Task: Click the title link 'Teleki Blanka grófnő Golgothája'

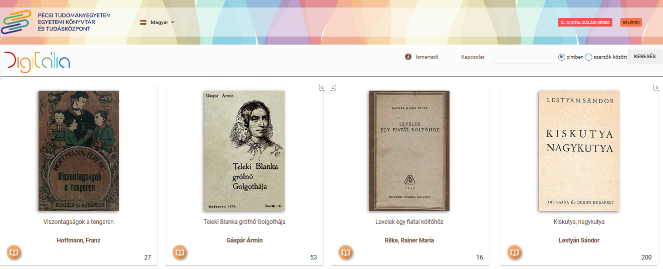Action: pyautogui.click(x=245, y=222)
